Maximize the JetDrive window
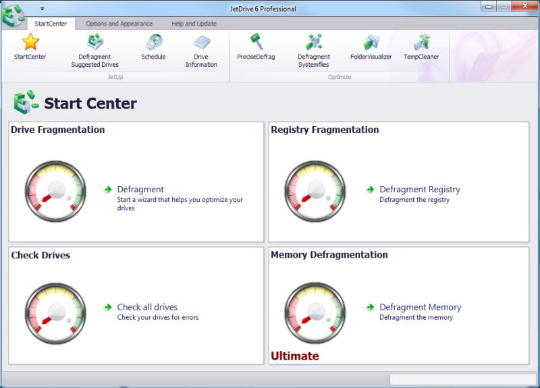Screen dimensions: 540x388 (x=504, y=6)
